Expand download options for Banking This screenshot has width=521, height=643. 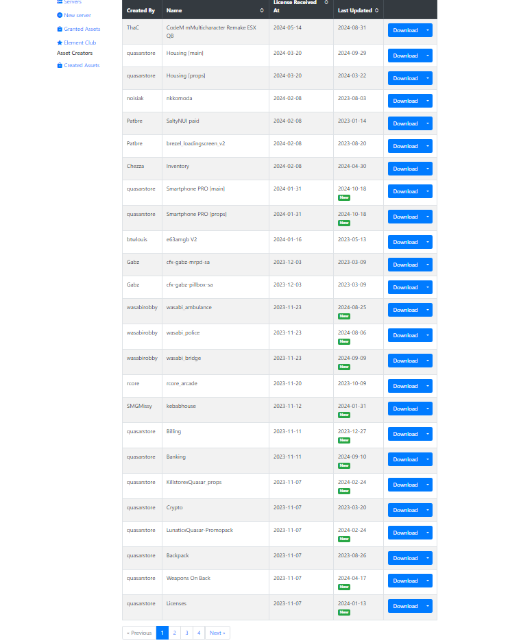428,460
